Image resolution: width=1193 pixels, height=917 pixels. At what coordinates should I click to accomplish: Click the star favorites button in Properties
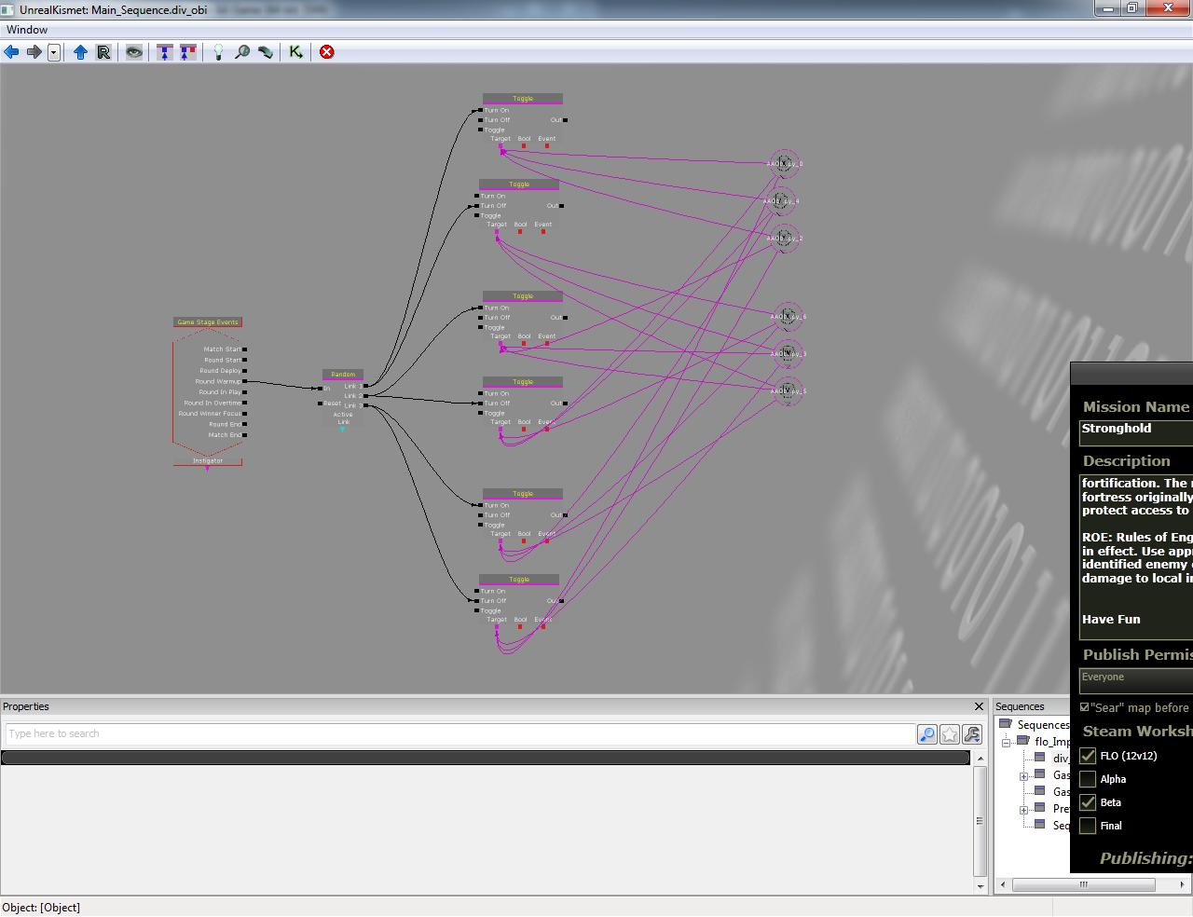pos(950,734)
